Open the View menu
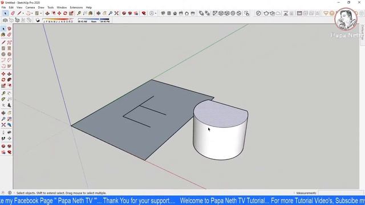365x205 pixels. click(19, 7)
